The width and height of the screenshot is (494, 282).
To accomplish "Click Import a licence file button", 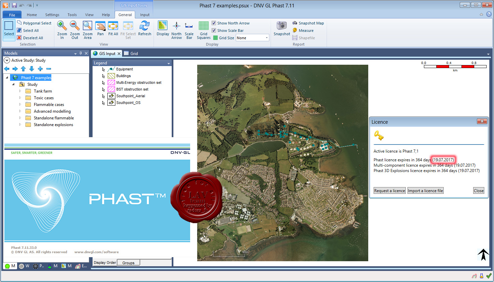I will [425, 191].
